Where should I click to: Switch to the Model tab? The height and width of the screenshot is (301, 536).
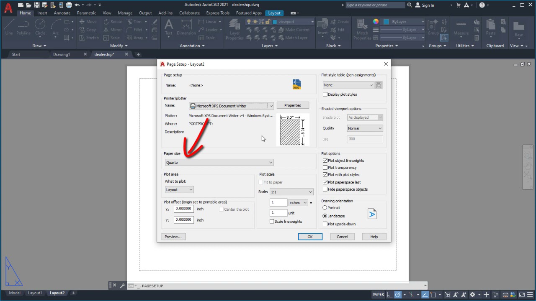15,293
